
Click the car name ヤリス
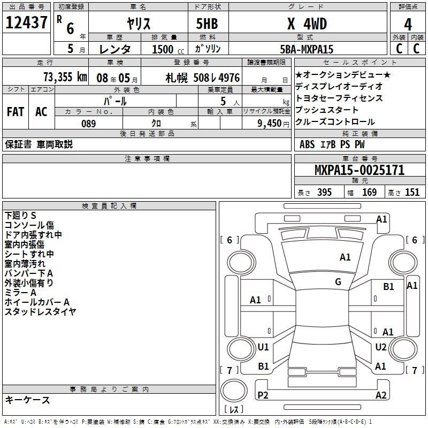[x=137, y=24]
